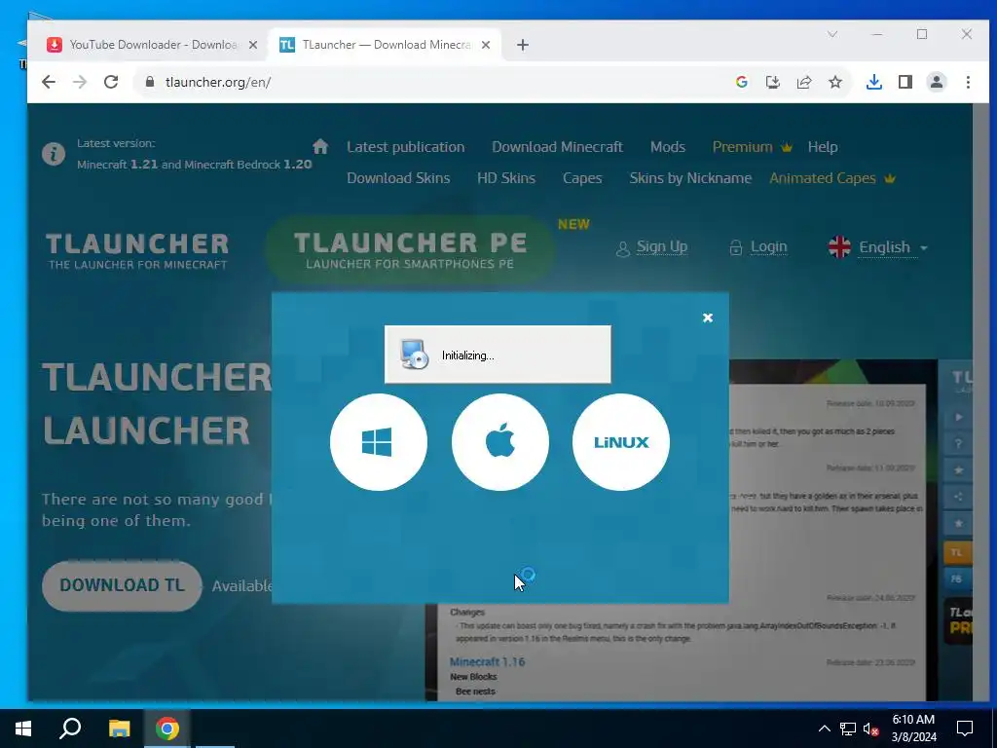This screenshot has height=748, width=997.
Task: Bookmark this page with star icon
Action: tap(835, 82)
